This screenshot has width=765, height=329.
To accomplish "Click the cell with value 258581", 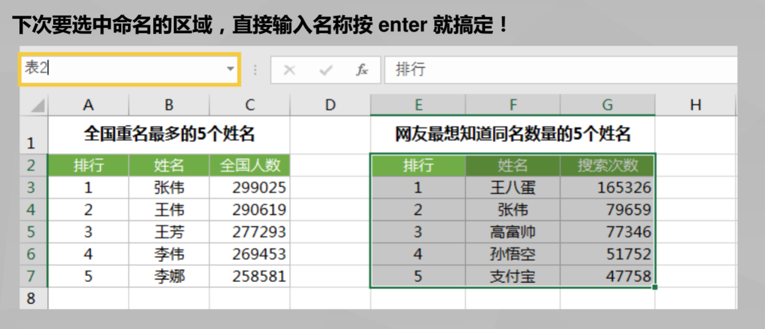I will 250,277.
